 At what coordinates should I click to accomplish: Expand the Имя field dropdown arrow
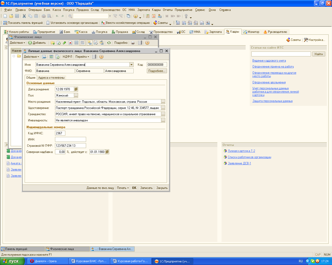coord(132,65)
